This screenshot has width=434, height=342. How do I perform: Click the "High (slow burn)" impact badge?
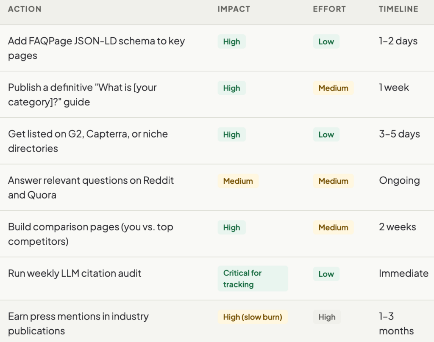[252, 317]
